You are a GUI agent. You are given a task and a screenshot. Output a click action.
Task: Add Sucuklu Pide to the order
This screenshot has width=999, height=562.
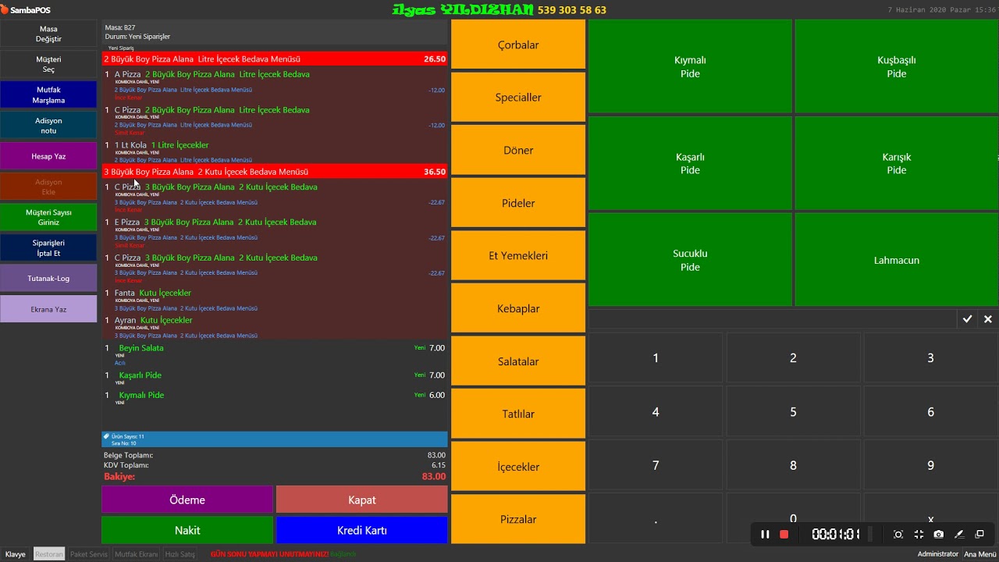click(x=690, y=260)
